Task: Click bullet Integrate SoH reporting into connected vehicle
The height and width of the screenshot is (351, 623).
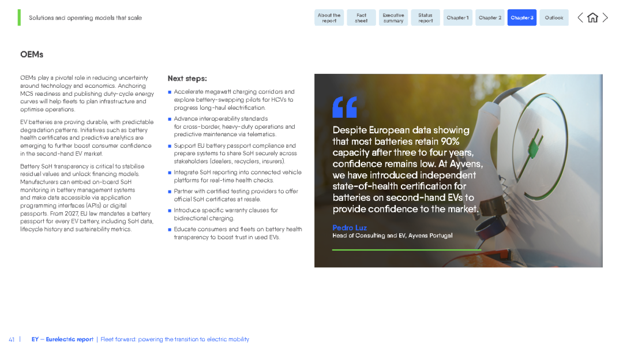Action: [x=235, y=176]
